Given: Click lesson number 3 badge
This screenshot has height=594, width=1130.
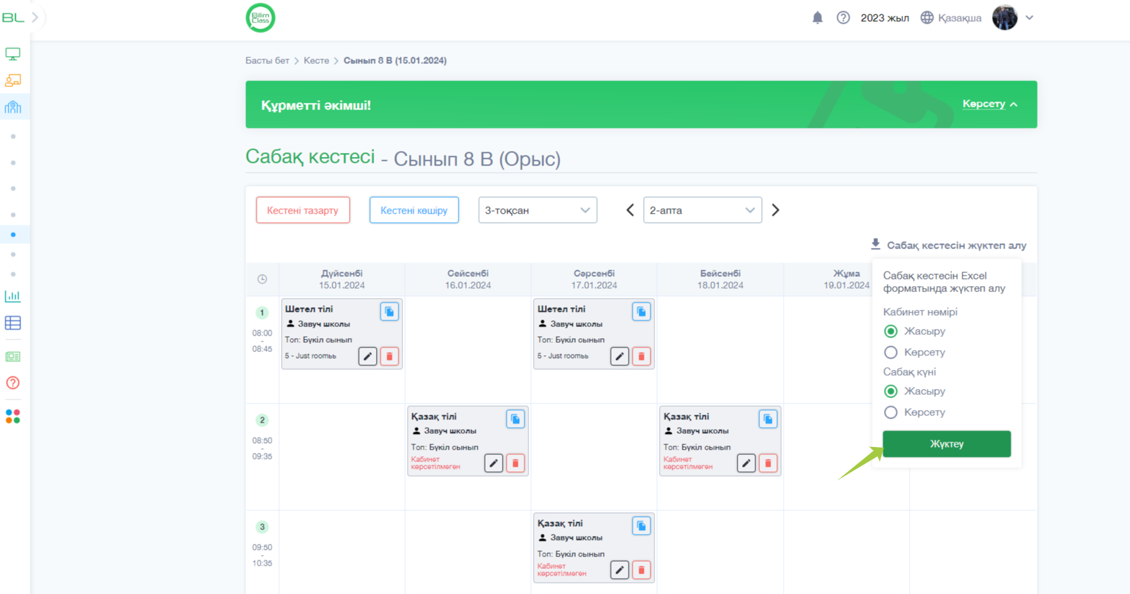Looking at the screenshot, I should point(262,527).
